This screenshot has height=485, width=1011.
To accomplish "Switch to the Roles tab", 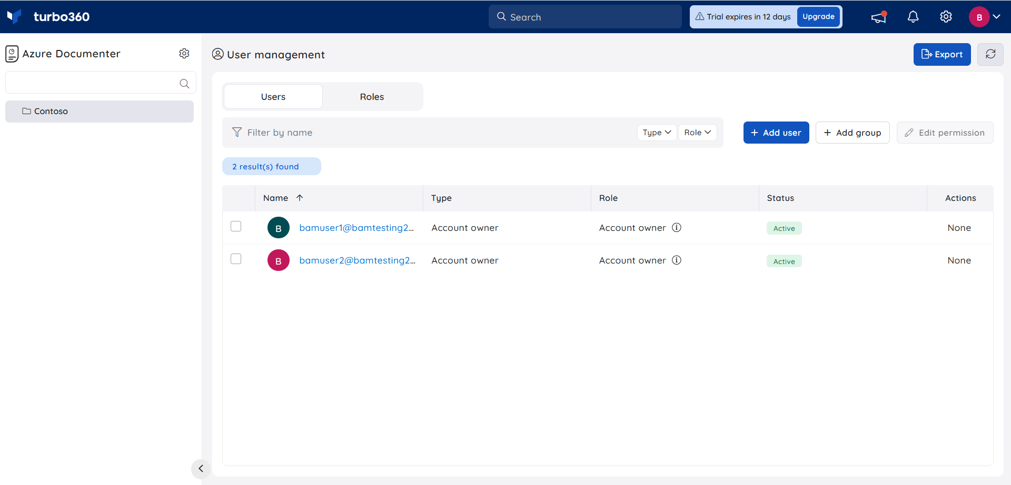I will click(x=372, y=97).
